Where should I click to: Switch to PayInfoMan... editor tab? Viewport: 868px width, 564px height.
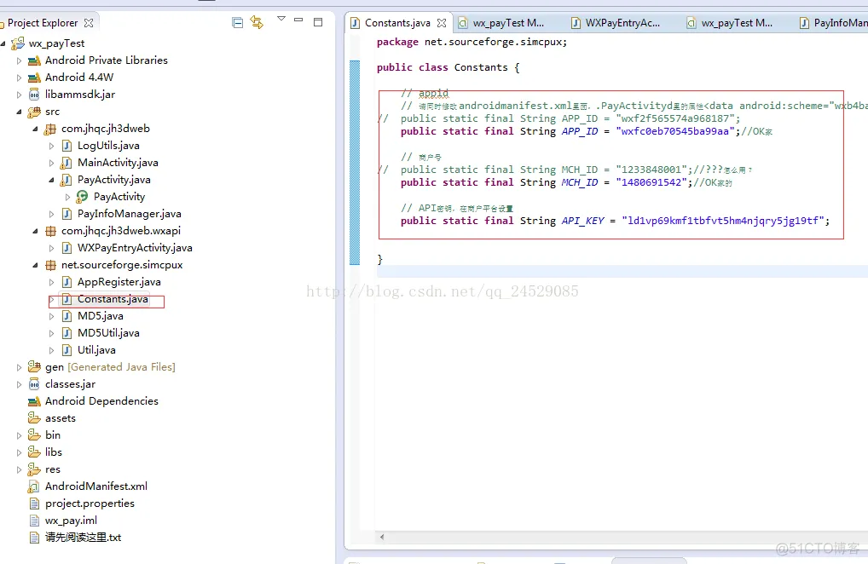coord(833,23)
